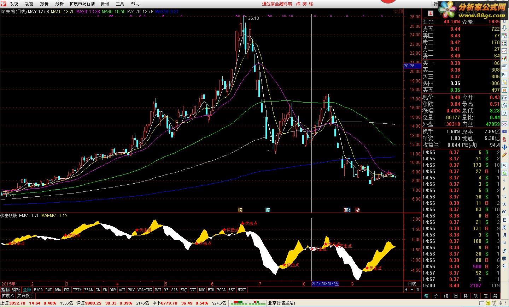Open the tree structure sidebar icon
Screen dimensions: 509x307
tap(504, 82)
